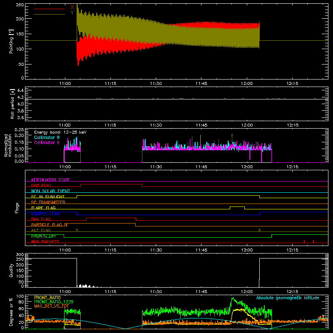Screen dimensions: 333x333
Task: Click the cyan Collimator 8 legend entry
Action: [x=47, y=137]
